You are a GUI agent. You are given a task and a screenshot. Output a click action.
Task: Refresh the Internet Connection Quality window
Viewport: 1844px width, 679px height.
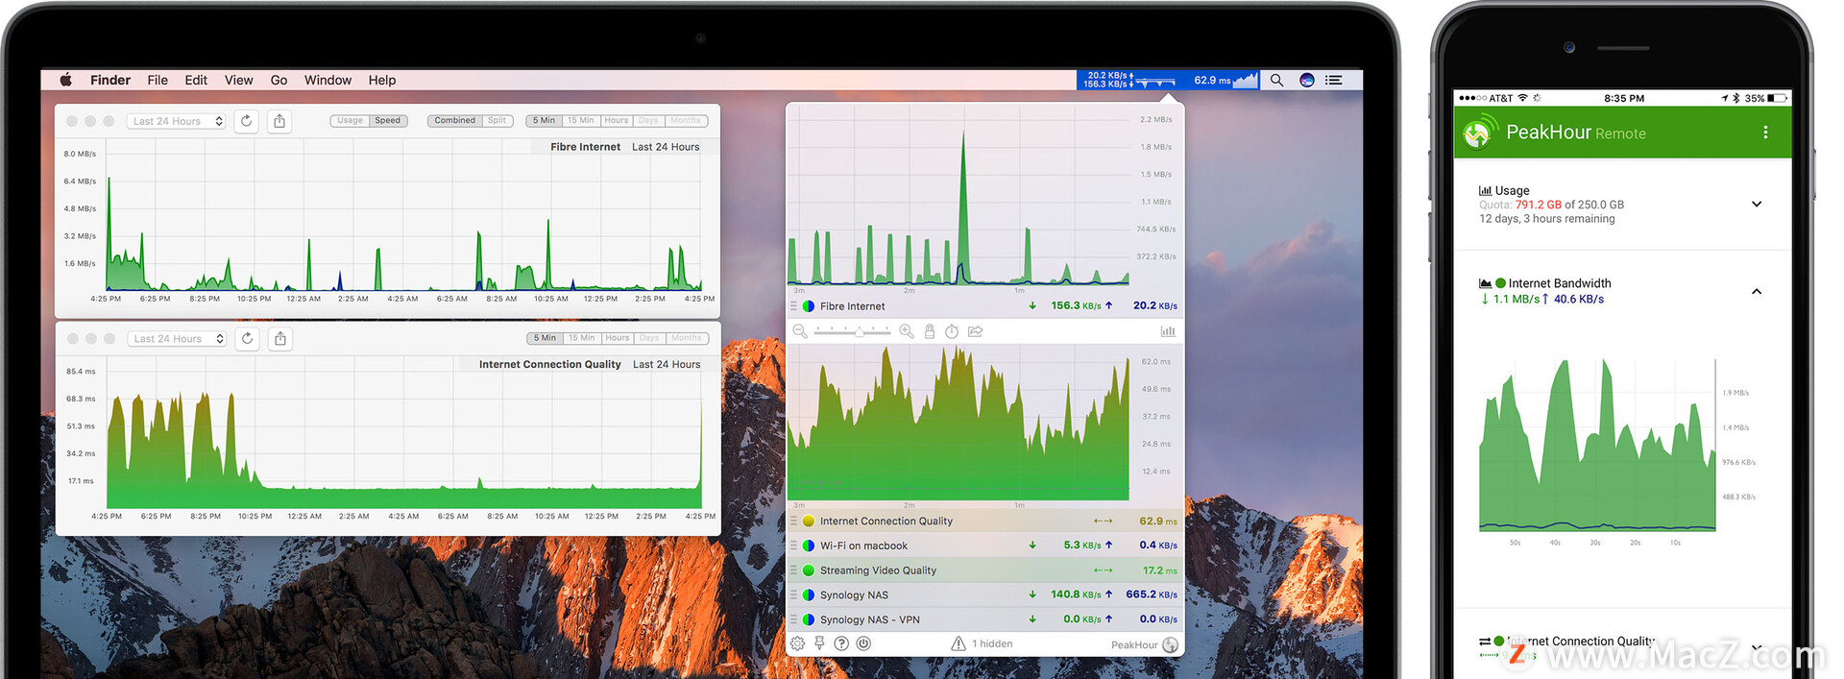click(248, 338)
